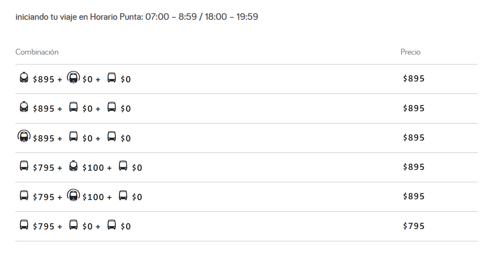Select the train icon beside $100 in fourth row
Screen dimensions: 495x255
tap(74, 166)
